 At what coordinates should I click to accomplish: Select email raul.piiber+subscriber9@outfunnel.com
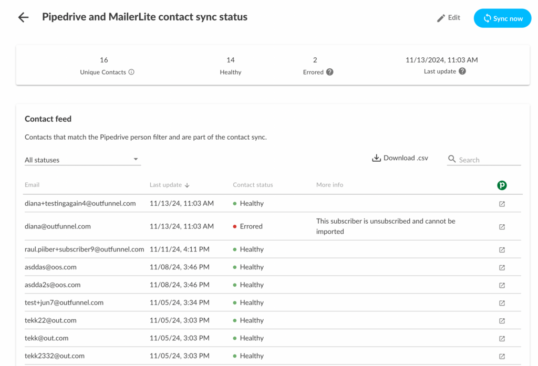tap(85, 249)
